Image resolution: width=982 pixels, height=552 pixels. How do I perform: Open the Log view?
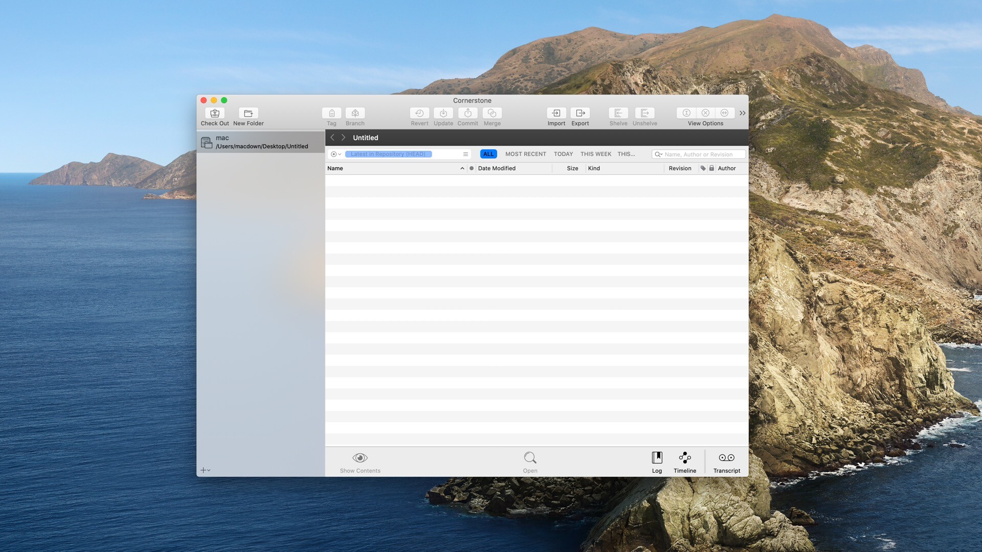(657, 462)
